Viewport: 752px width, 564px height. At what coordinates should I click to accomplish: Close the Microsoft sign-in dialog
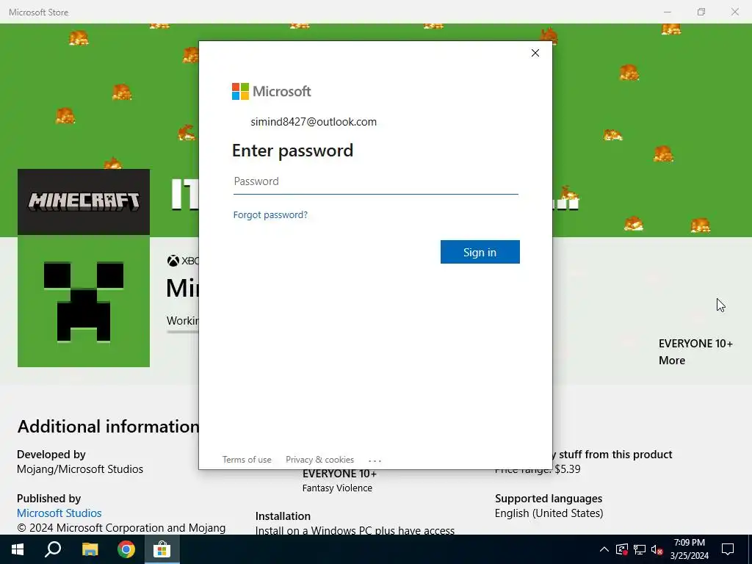(x=535, y=53)
